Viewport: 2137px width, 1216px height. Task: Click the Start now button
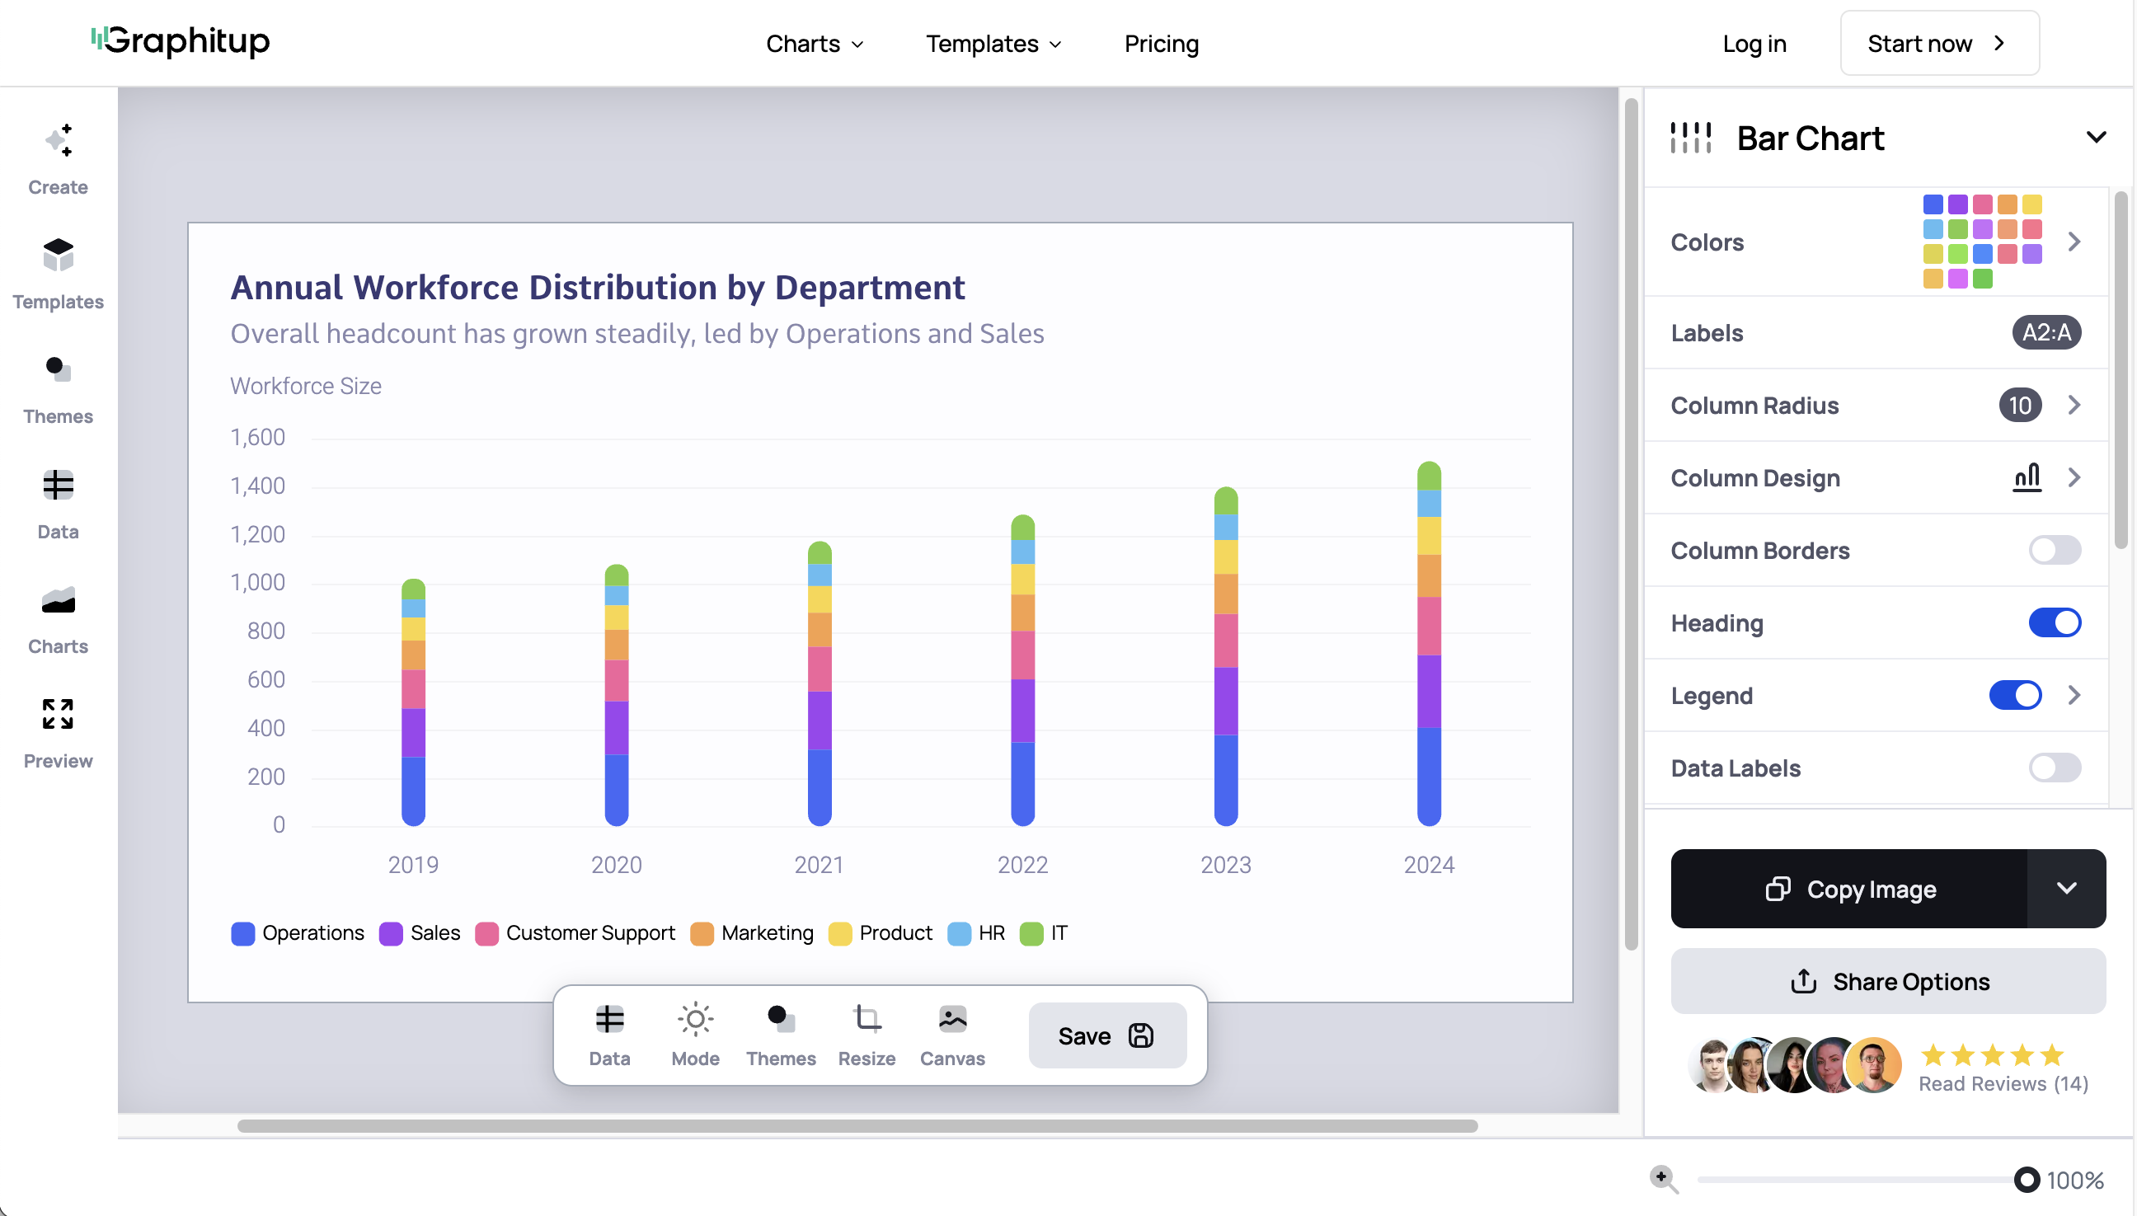point(1939,43)
